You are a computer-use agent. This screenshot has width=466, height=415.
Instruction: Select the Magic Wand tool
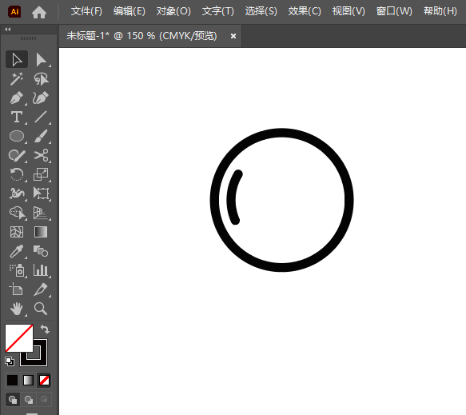coord(17,79)
